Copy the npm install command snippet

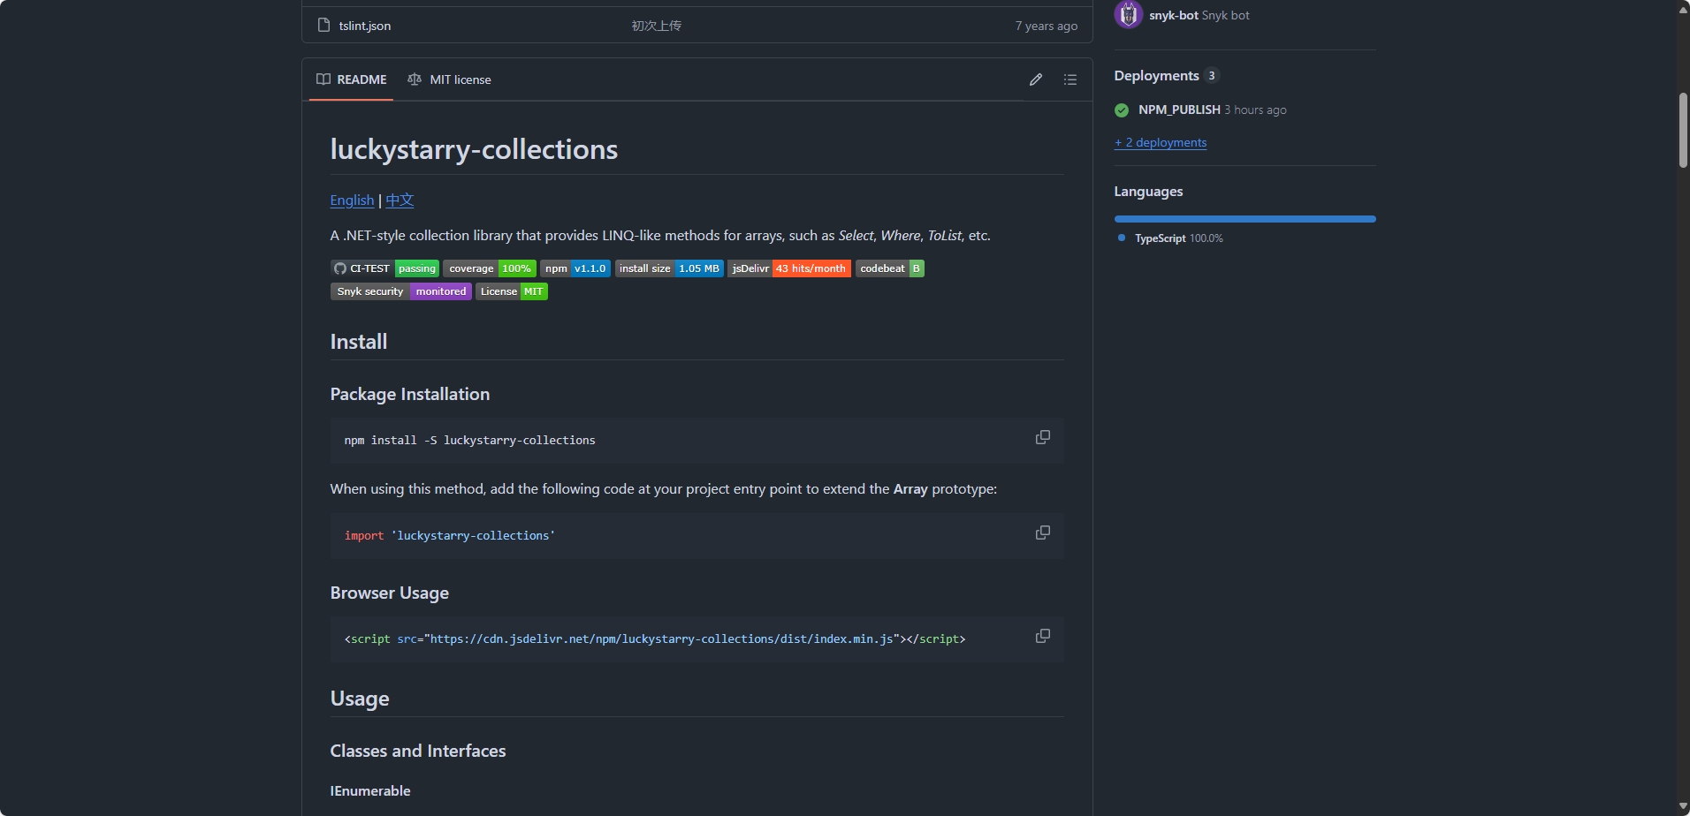point(1042,437)
